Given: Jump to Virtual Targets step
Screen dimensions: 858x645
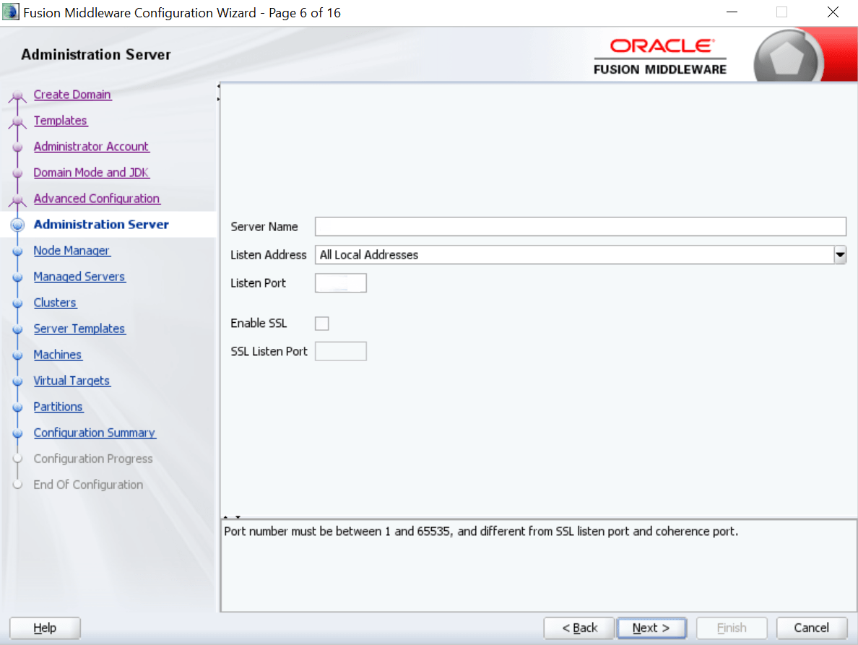Looking at the screenshot, I should (71, 381).
